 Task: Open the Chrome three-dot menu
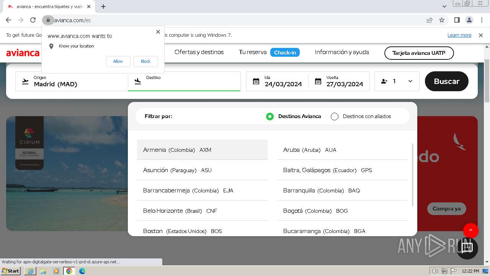[481, 20]
